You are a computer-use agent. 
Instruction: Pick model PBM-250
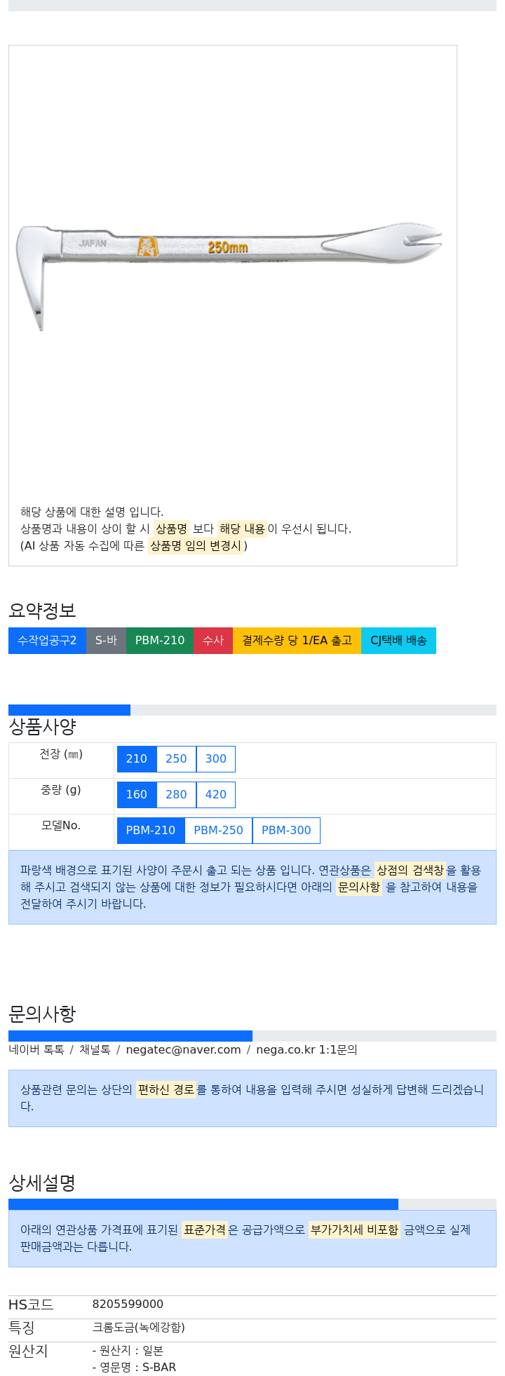pos(218,831)
